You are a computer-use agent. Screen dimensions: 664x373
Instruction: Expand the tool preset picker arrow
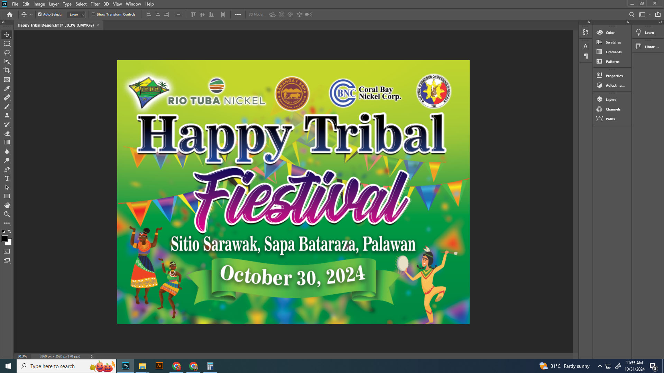point(31,15)
